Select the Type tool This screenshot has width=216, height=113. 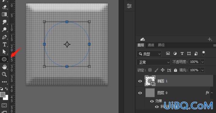[4, 45]
